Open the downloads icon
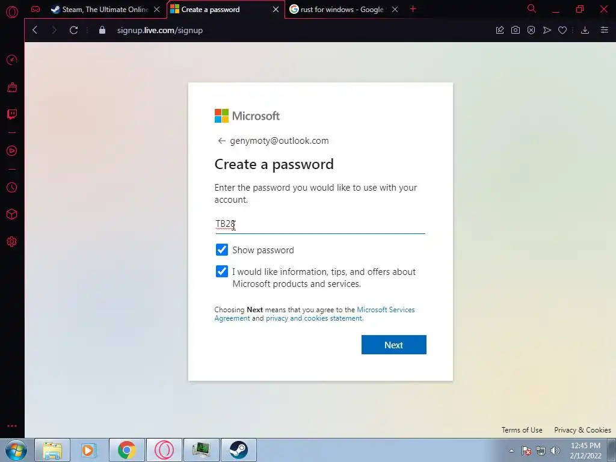 pos(585,30)
